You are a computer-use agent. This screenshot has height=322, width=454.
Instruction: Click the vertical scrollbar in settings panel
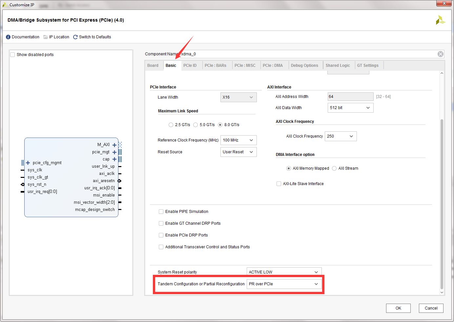[x=442, y=203]
